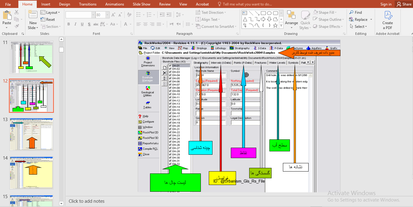Click the Reset slide button
Screen dimensions: 413x207
coord(48,20)
